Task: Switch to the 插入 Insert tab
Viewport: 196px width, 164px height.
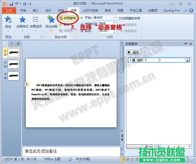Action: click(x=36, y=11)
